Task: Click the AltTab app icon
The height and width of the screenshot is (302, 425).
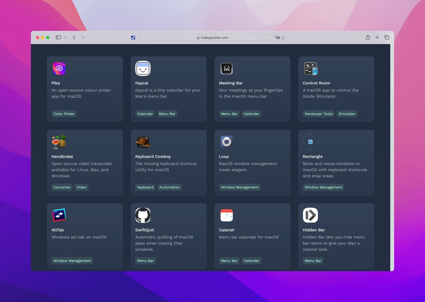Action: (x=59, y=215)
